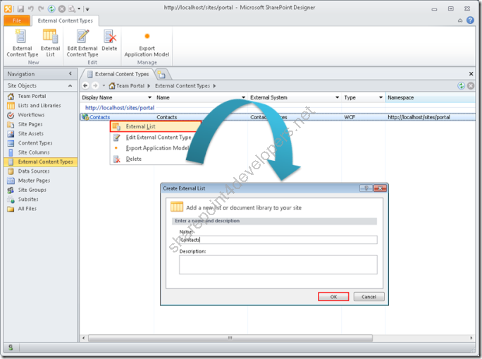Screen dimensions: 482x359
Task: Select External Content Types ribbon tab
Action: (65, 20)
